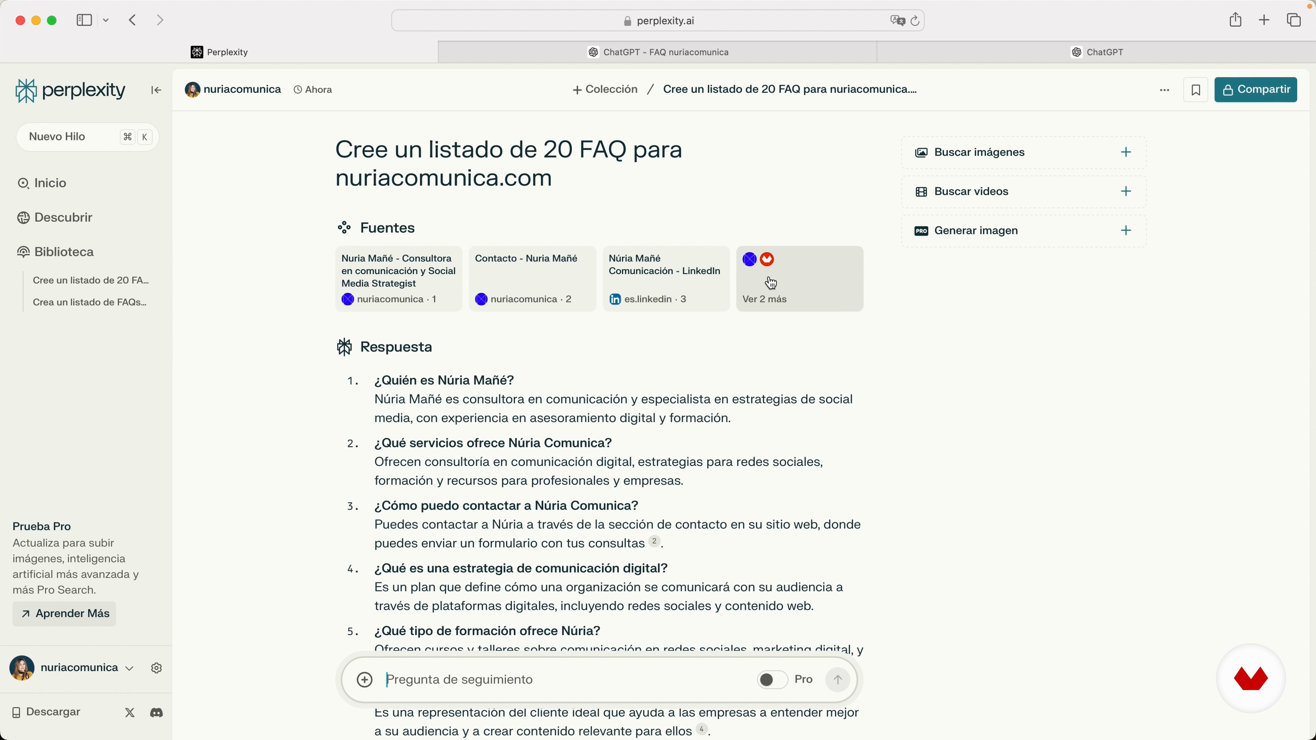Switch to the ChatGPT tab
This screenshot has width=1316, height=740.
1097,52
